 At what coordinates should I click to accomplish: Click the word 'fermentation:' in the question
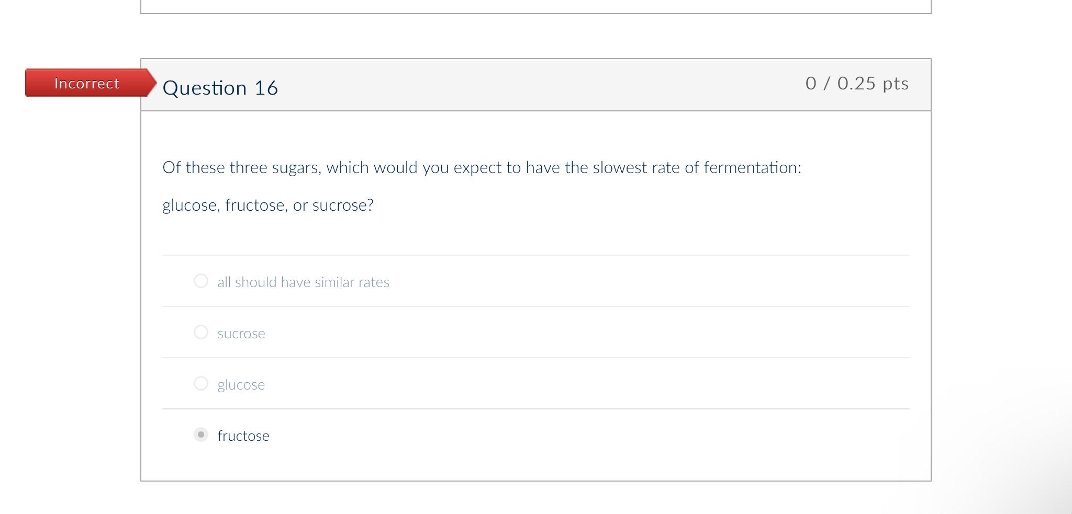point(752,168)
